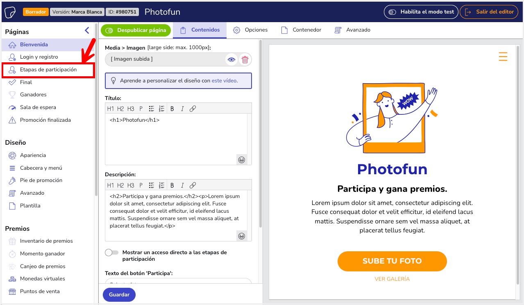This screenshot has height=305, width=524.
Task: Toggle italic in the Título toolbar
Action: tap(182, 109)
